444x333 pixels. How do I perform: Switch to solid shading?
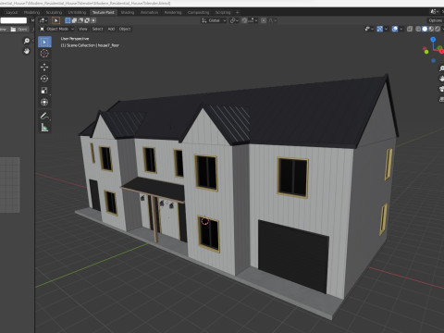point(425,29)
